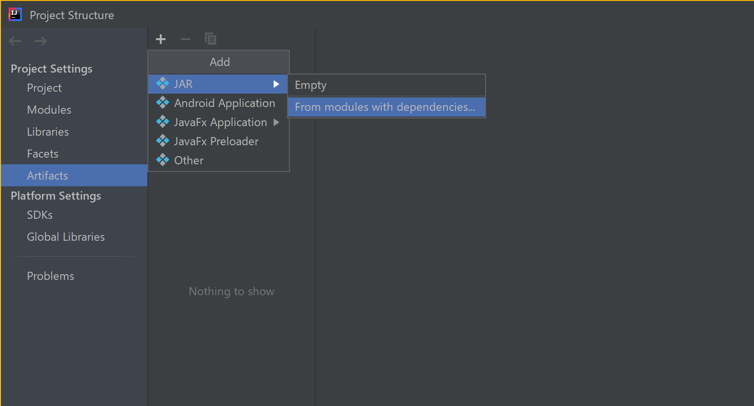
Task: Click the back navigation arrow
Action: tap(15, 41)
